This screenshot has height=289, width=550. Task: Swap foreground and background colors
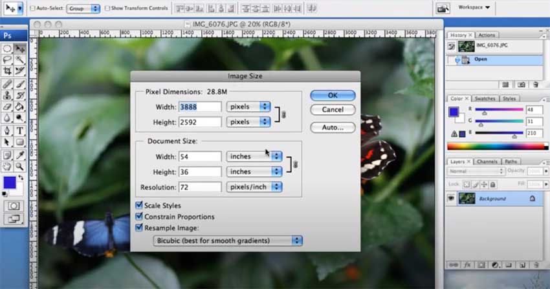21,178
